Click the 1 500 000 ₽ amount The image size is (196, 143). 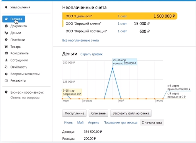[164, 16]
